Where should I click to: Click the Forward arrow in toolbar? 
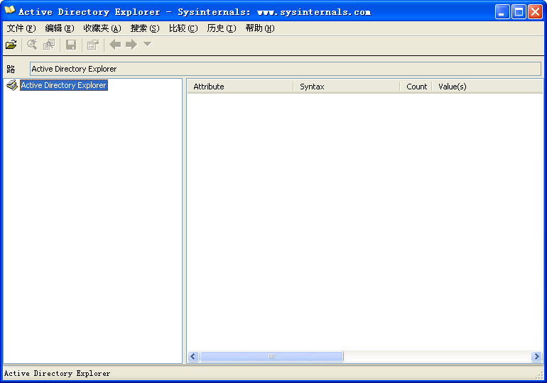coord(131,45)
